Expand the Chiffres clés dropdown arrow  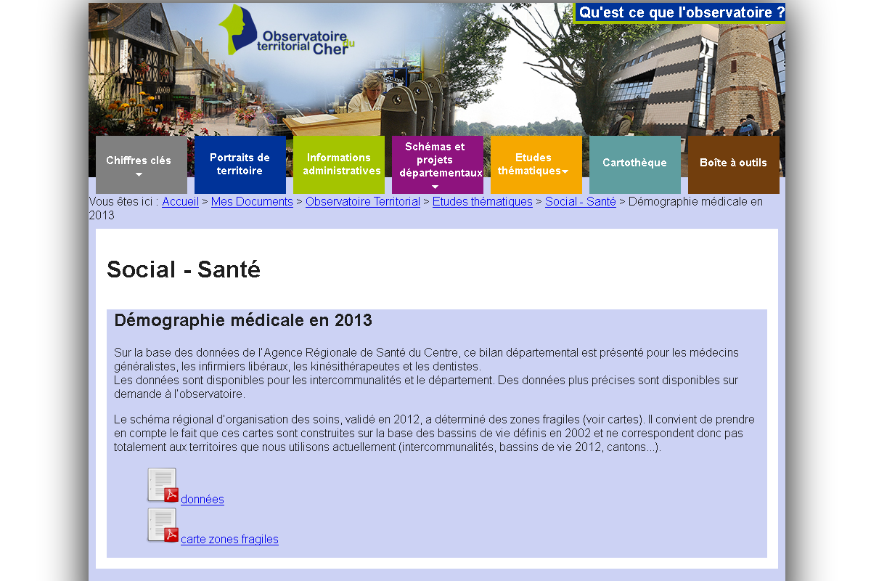[x=139, y=175]
